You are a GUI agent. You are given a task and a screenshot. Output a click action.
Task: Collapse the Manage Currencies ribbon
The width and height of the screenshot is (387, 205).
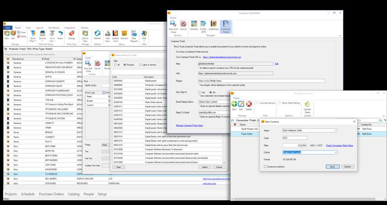384,116
